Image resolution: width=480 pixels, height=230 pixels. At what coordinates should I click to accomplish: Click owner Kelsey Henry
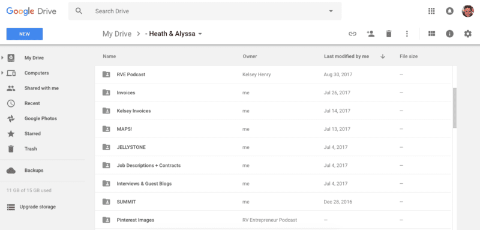point(257,74)
